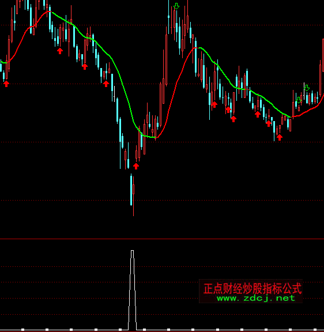Click the moving average where it turns red at the trough
Viewport: 324px width, 332px height.
click(x=156, y=137)
